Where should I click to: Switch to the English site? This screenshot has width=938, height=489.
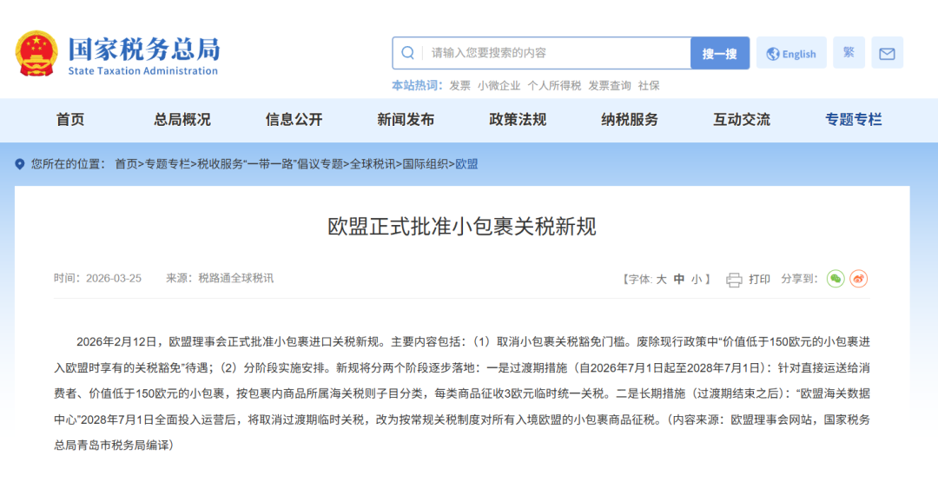(x=791, y=53)
